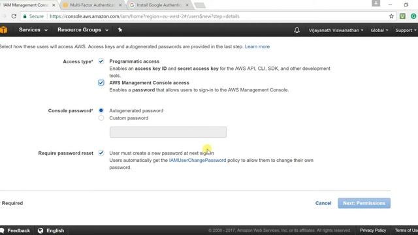This screenshot has height=235, width=418.
Task: Close the IAM Management Console tab
Action: click(x=54, y=5)
